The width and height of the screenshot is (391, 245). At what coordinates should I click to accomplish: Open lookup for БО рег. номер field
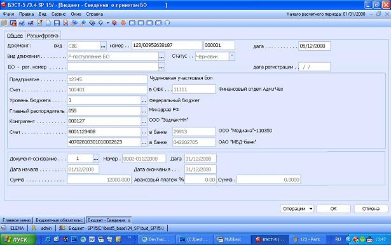coord(162,67)
